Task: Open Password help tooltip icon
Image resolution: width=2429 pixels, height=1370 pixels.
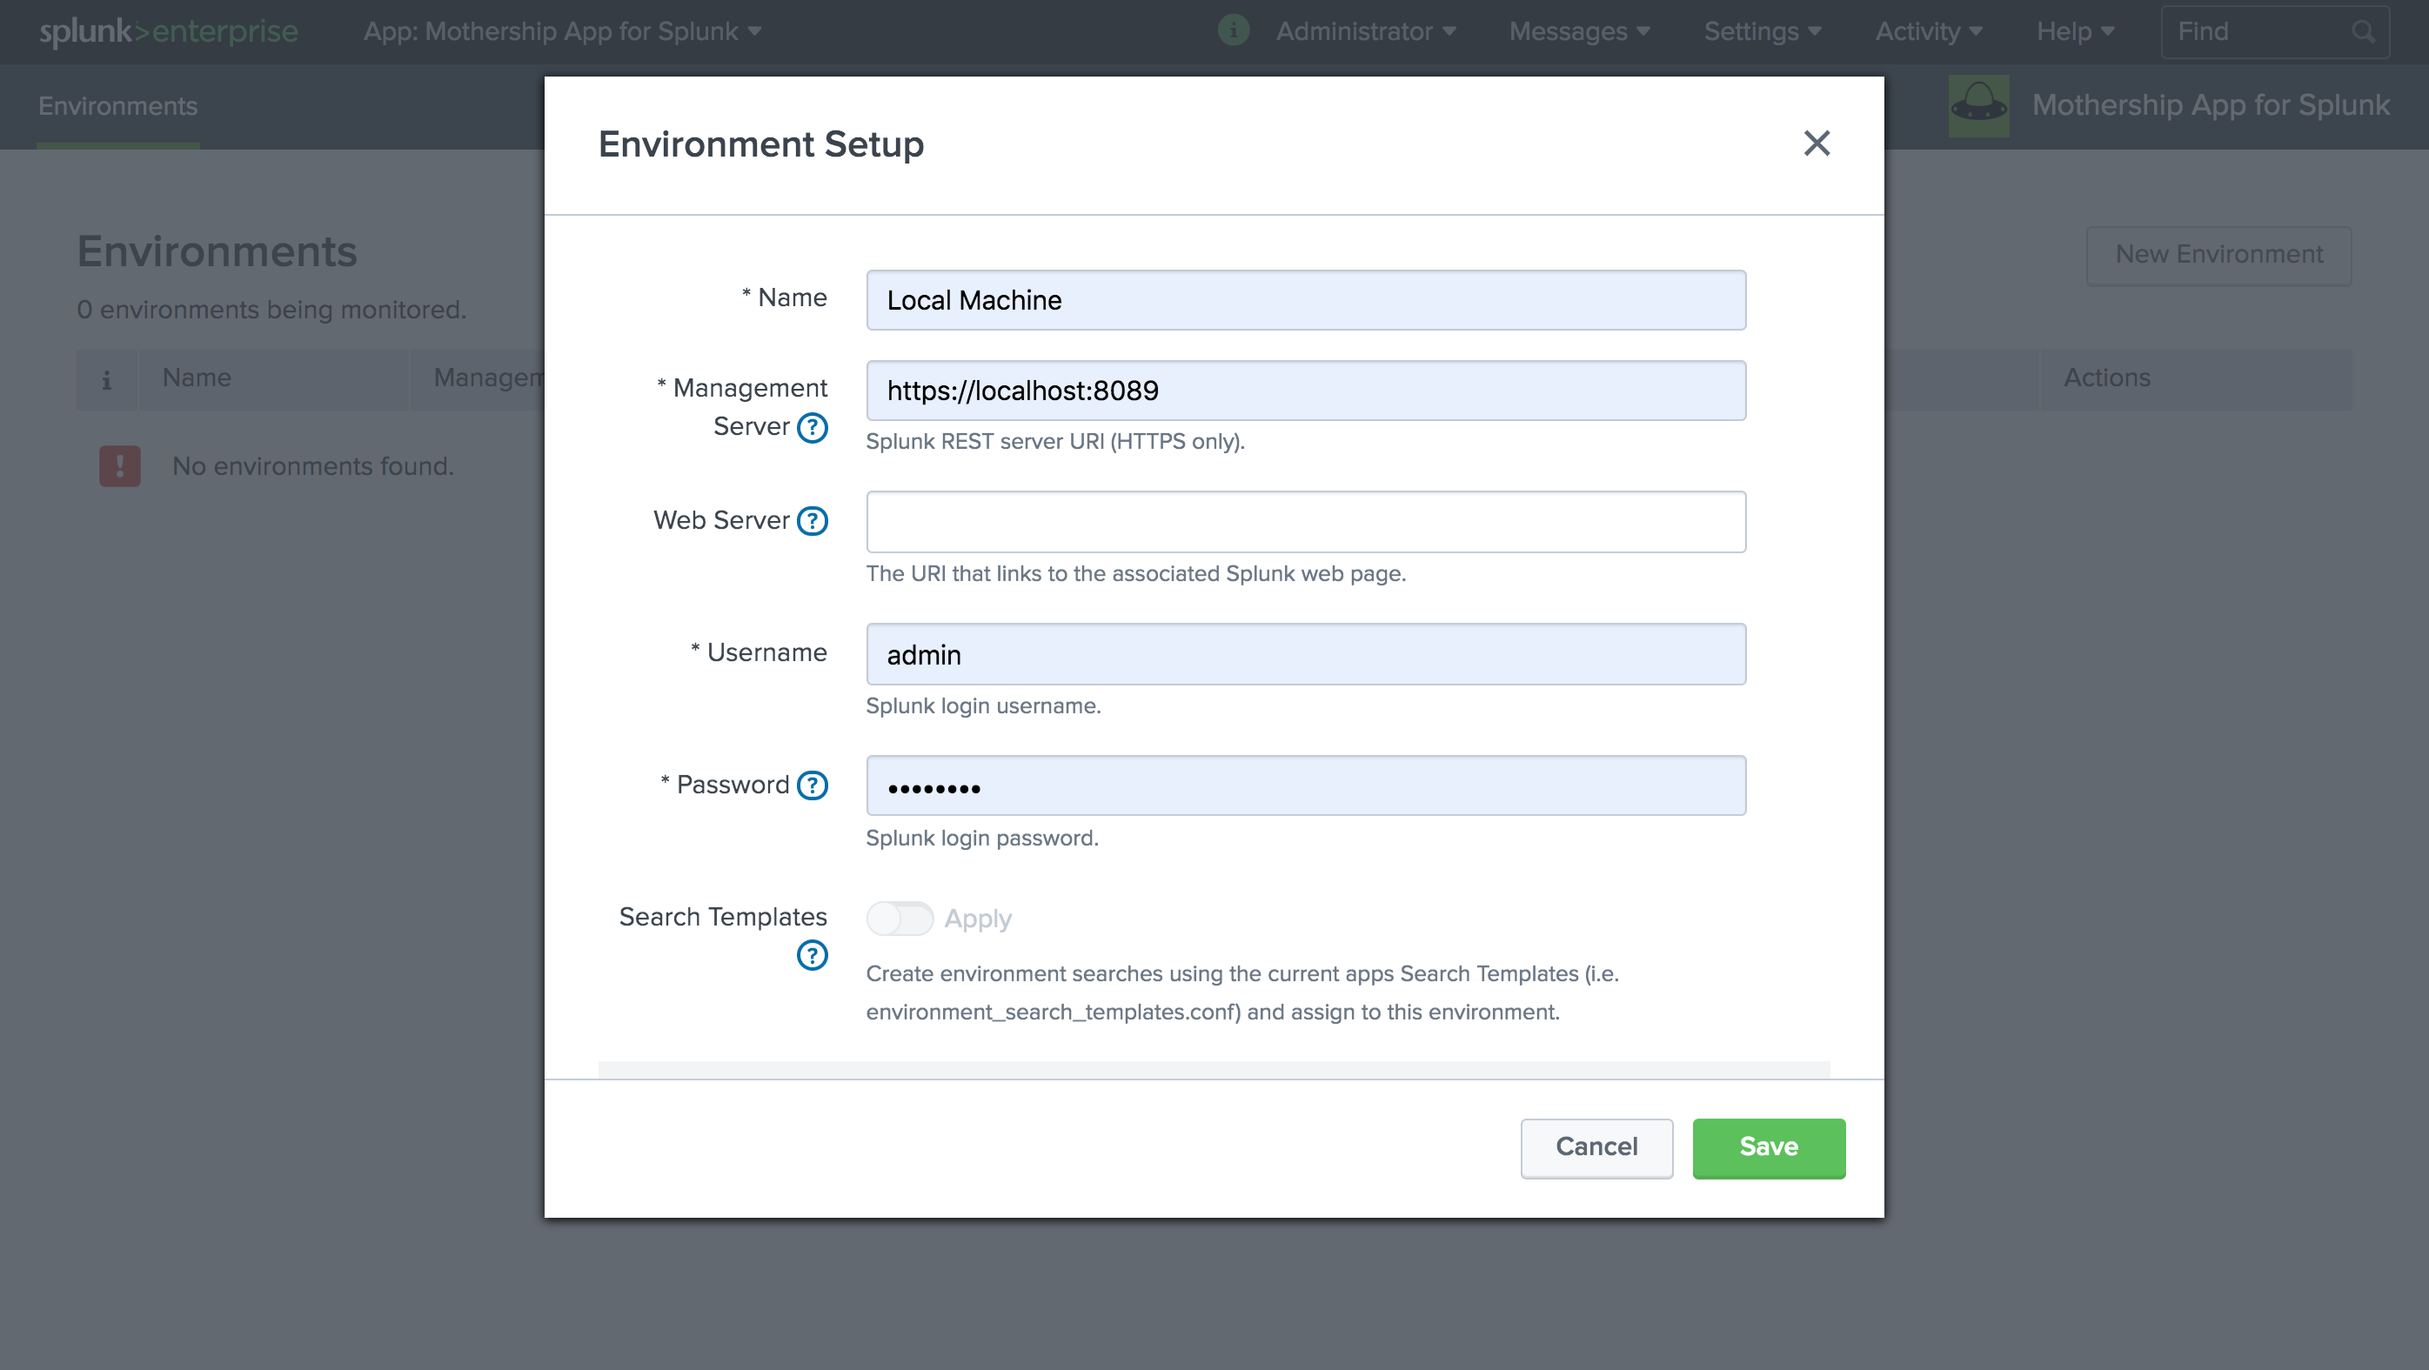Action: pos(812,785)
